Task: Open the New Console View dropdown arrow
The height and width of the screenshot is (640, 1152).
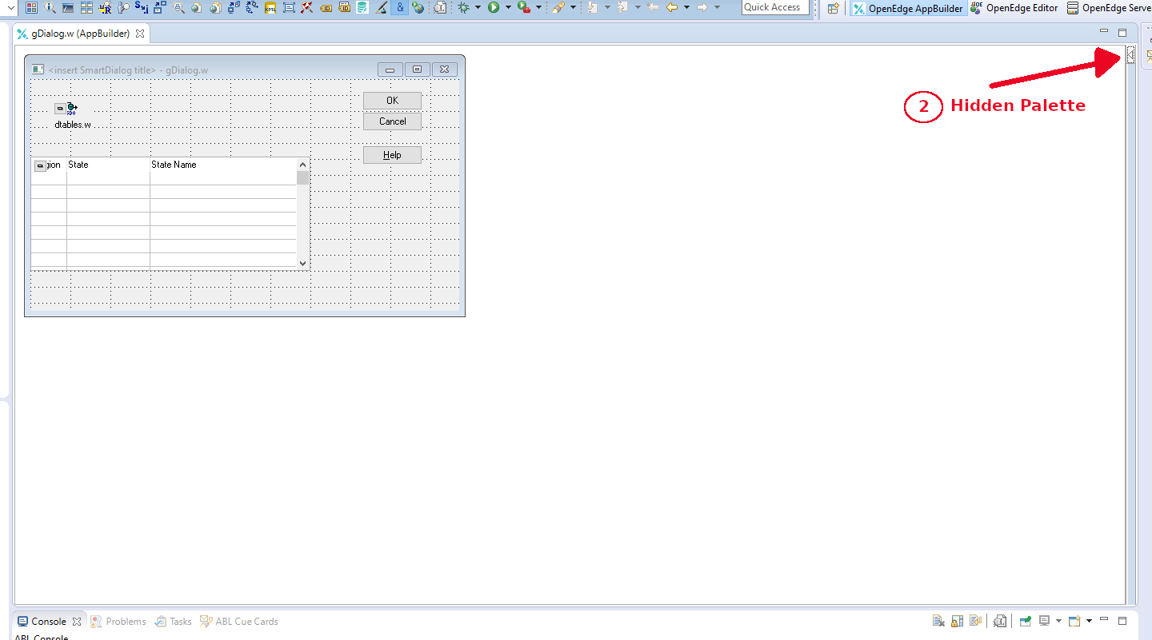Action: coord(1089,621)
